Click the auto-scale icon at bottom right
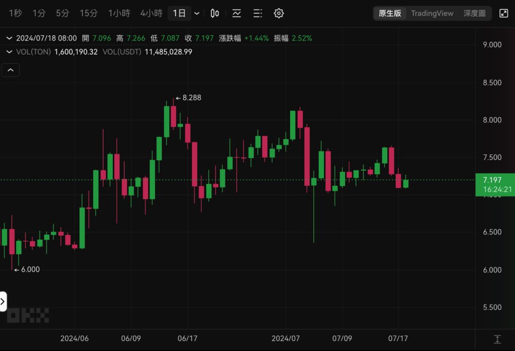Image resolution: width=515 pixels, height=351 pixels. click(497, 339)
